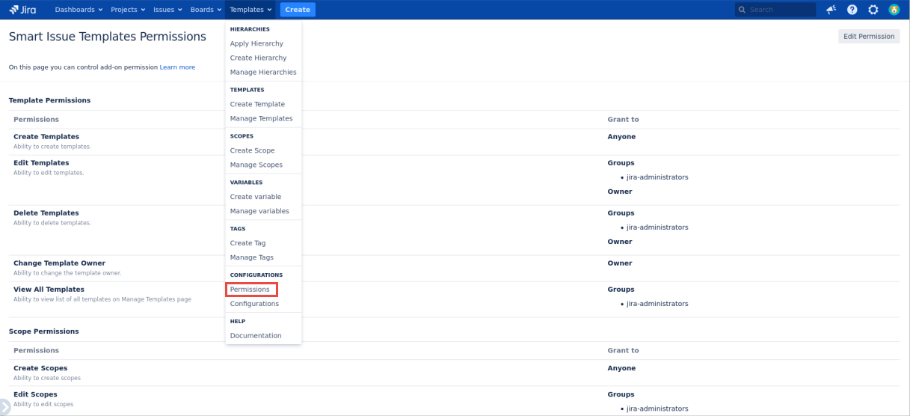Screen dimensions: 910x416
Task: Open the Boards dropdown menu
Action: point(206,10)
